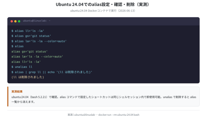This screenshot has height=116, width=207.
Task: Click the command $ alias gs='git status'
Action: [31, 36]
